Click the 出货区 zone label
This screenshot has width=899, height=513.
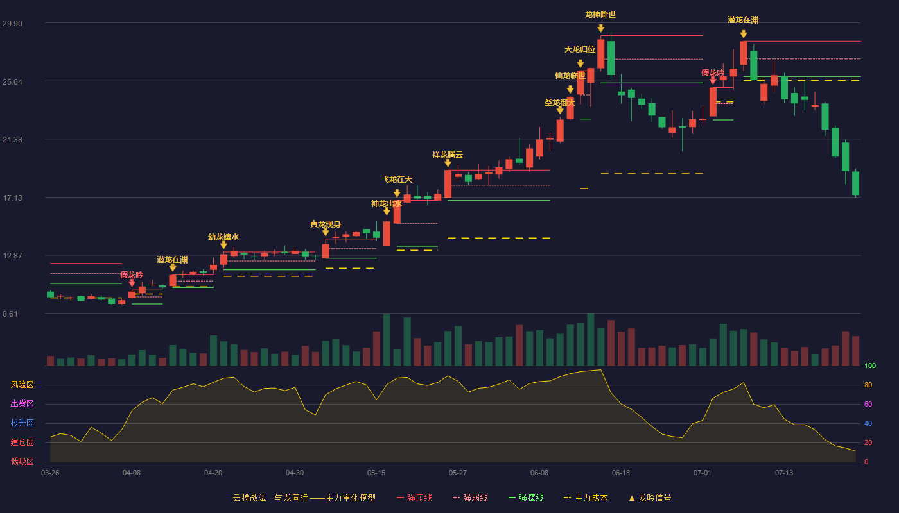tap(22, 404)
